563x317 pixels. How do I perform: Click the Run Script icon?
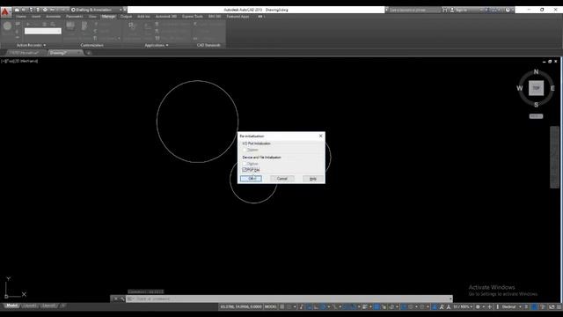[148, 26]
